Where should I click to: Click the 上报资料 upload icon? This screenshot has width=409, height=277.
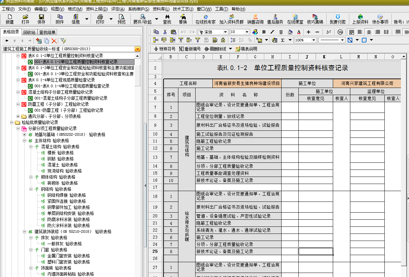click(x=360, y=19)
